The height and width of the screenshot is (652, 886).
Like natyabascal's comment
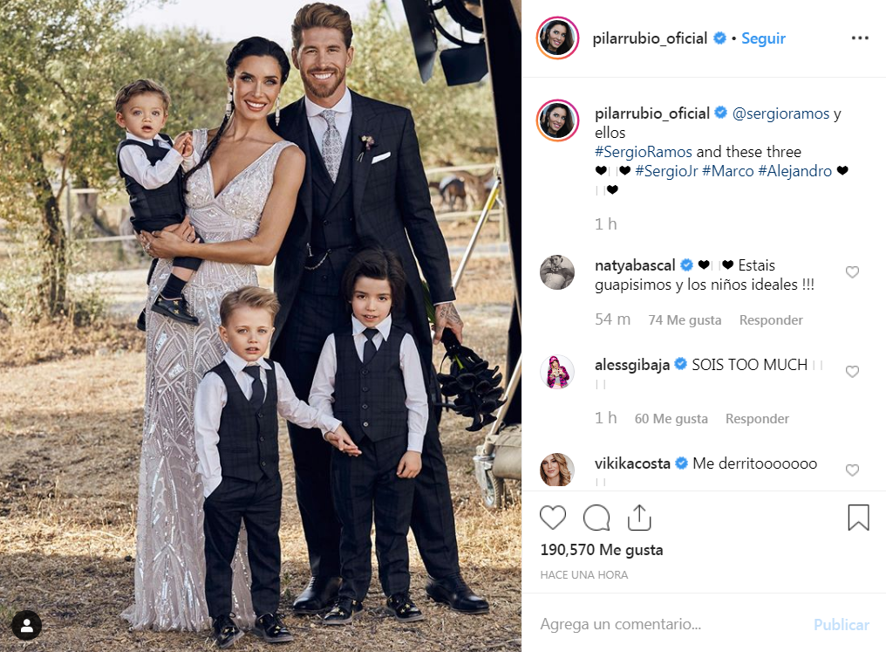[852, 272]
